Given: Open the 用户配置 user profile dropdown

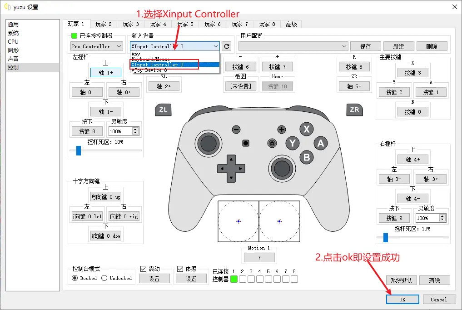Looking at the screenshot, I should click(293, 46).
